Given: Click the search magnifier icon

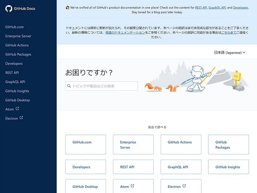Looking at the screenshot, I should pyautogui.click(x=69, y=86).
